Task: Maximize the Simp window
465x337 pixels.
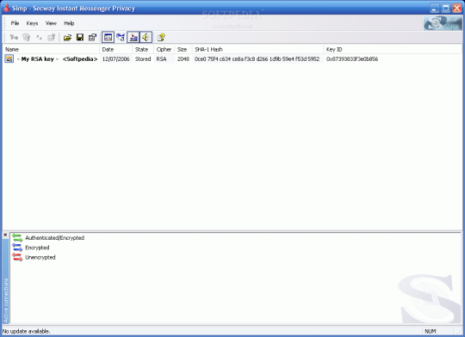Action: [445, 8]
